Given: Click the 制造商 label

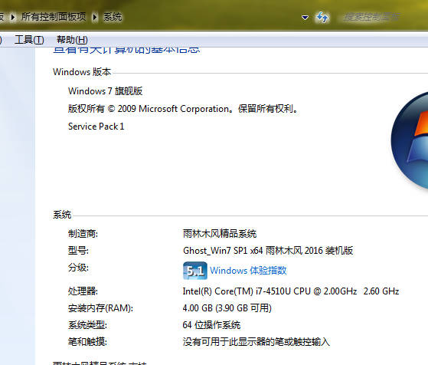Looking at the screenshot, I should click(x=83, y=234).
